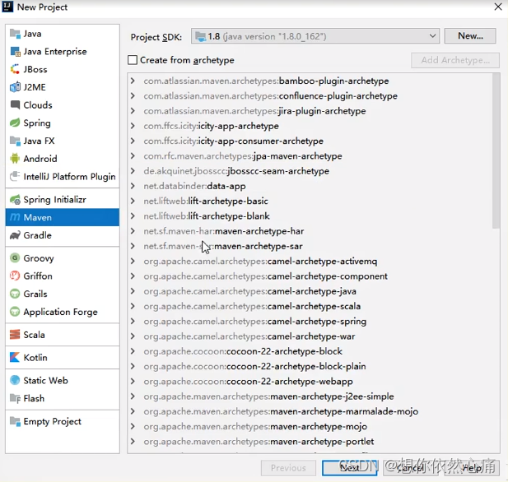The width and height of the screenshot is (508, 482).
Task: Click the Clouds icon
Action: click(15, 105)
